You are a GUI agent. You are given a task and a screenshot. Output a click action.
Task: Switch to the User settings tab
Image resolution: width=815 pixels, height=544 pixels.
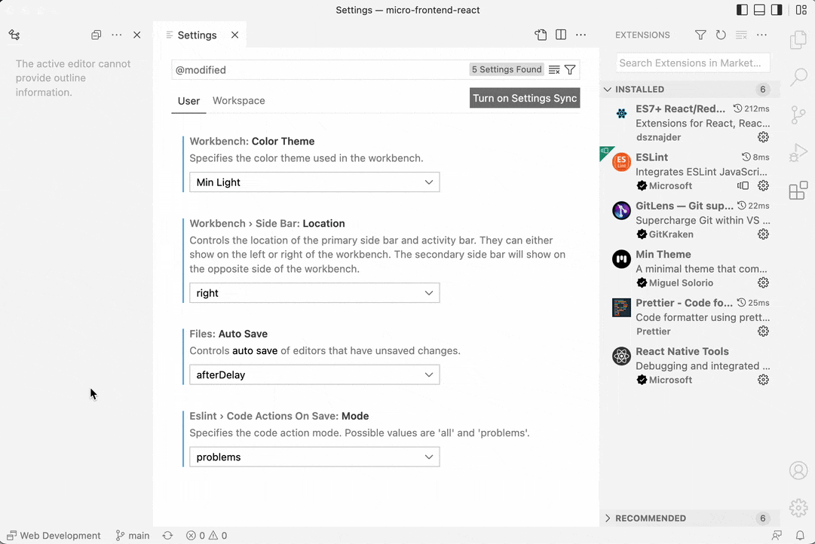[x=188, y=101]
